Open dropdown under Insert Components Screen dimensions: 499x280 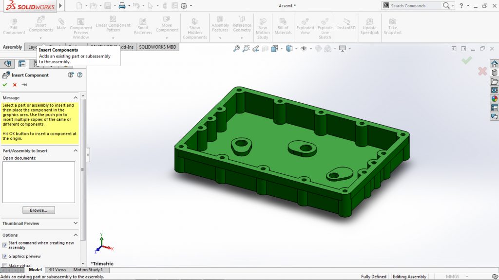[41, 38]
